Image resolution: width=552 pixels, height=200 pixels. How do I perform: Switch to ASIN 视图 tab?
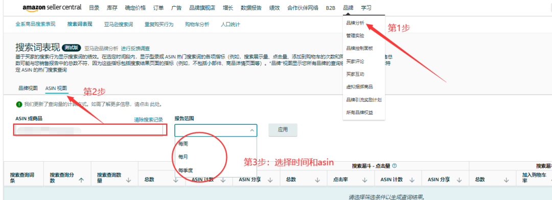[56, 88]
